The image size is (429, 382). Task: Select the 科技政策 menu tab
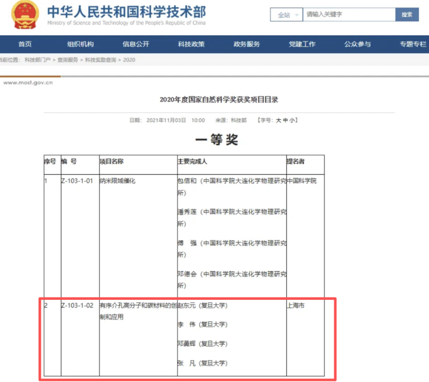(x=191, y=44)
